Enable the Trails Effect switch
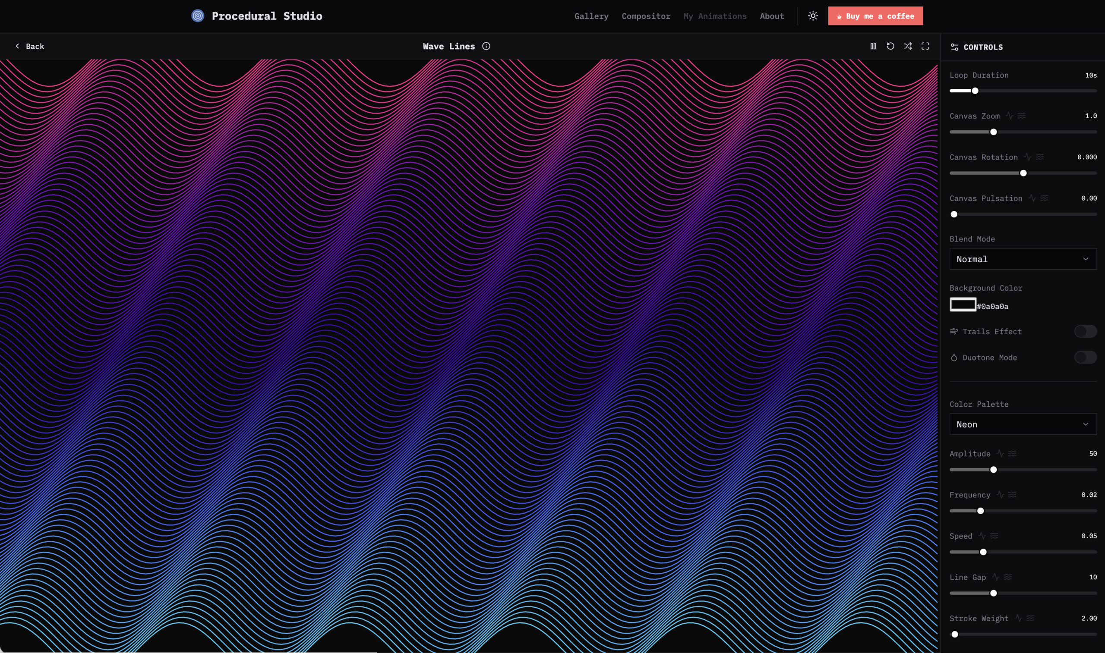Viewport: 1105px width, 653px height. [1085, 331]
